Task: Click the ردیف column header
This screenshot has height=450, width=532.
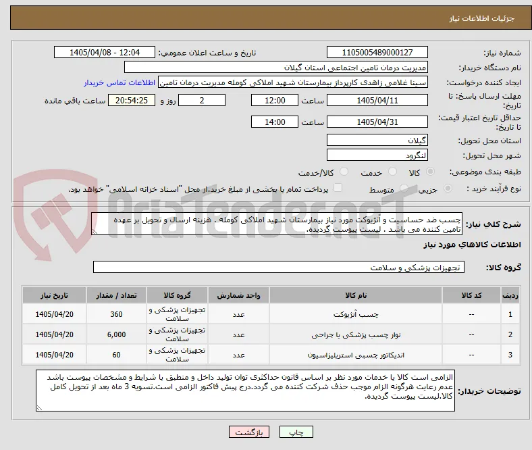Action: (510, 295)
